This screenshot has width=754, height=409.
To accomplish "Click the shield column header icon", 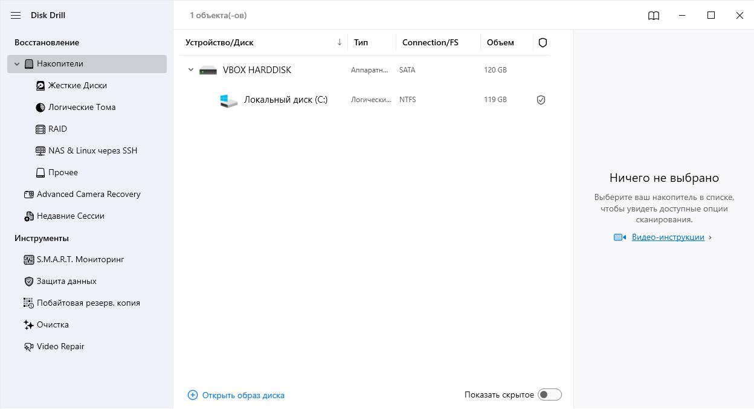I will coord(542,43).
